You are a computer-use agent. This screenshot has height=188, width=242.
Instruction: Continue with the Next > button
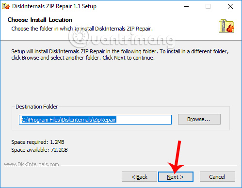pyautogui.click(x=176, y=177)
